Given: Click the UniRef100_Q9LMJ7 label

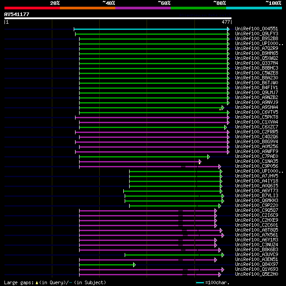Looking at the screenshot, I should (257, 93).
